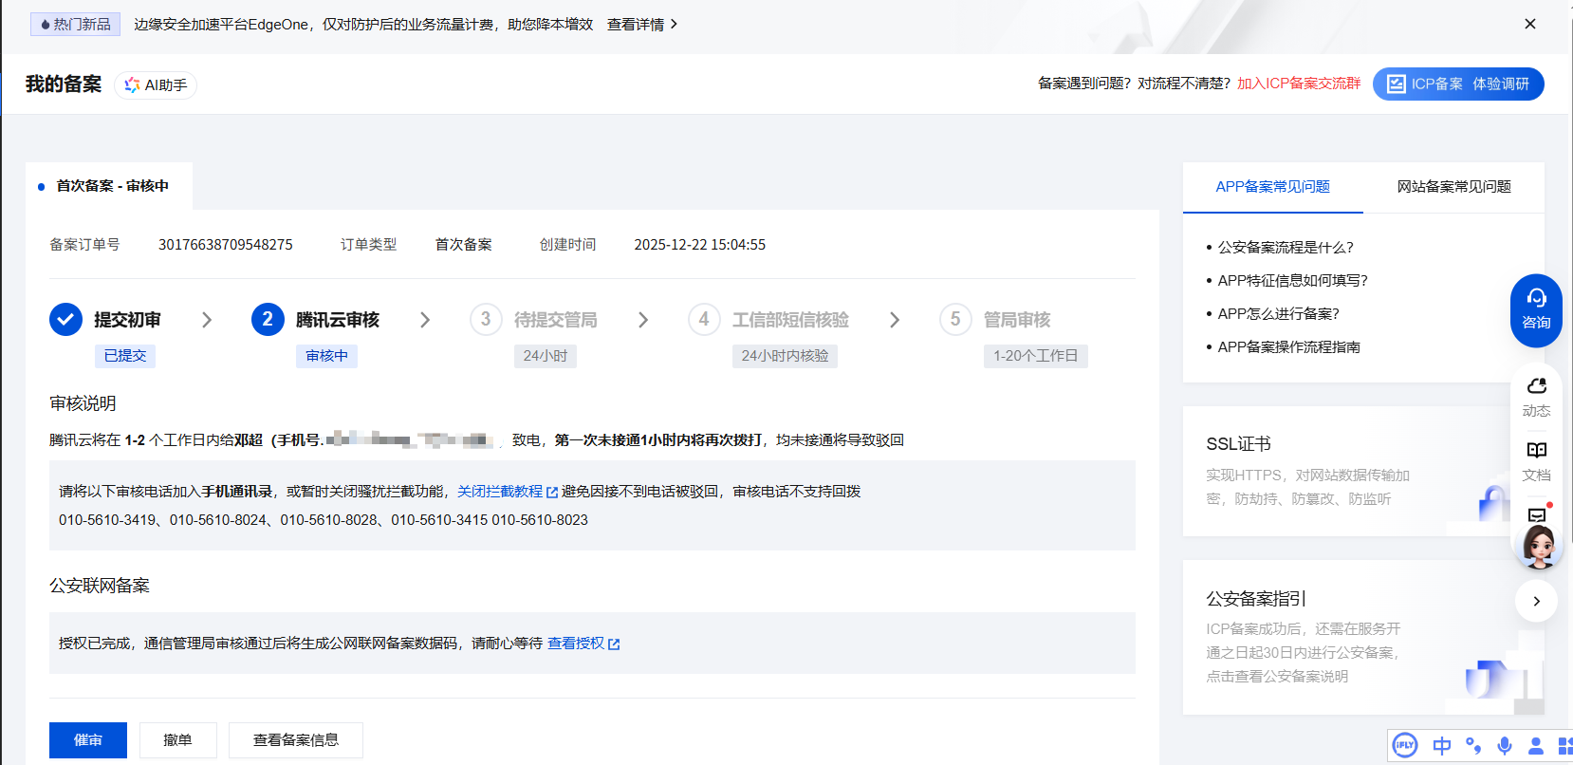Click 查看备案信息 button
Screen dimensions: 1573x765
pyautogui.click(x=296, y=740)
